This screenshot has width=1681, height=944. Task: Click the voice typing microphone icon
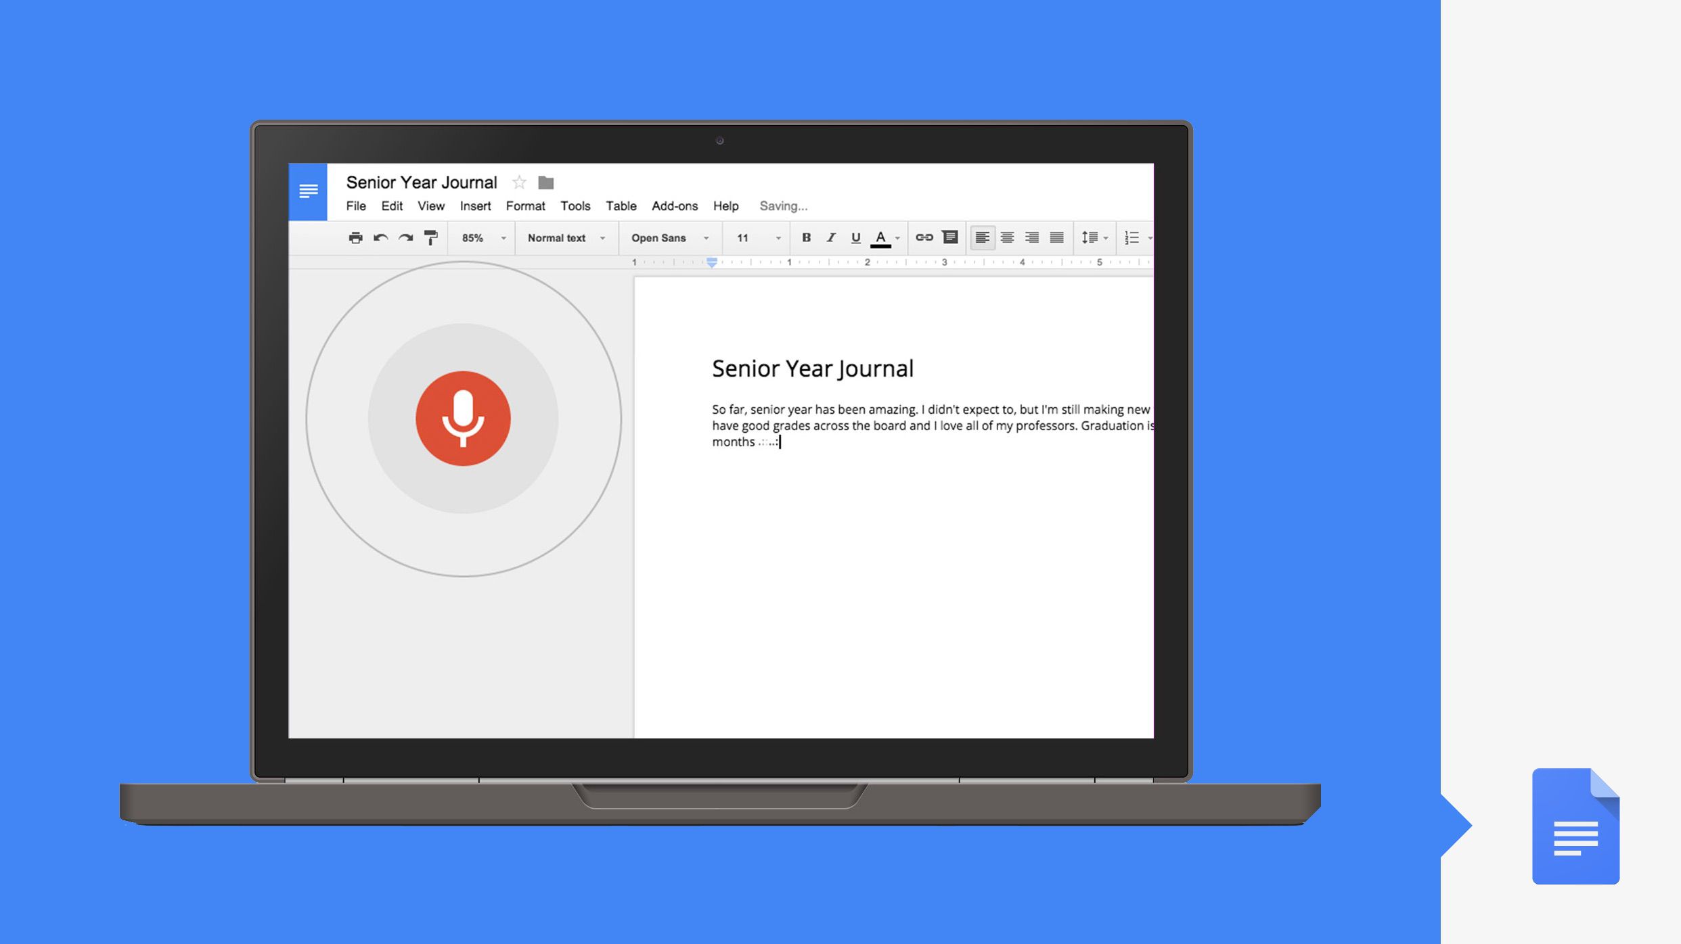tap(462, 418)
